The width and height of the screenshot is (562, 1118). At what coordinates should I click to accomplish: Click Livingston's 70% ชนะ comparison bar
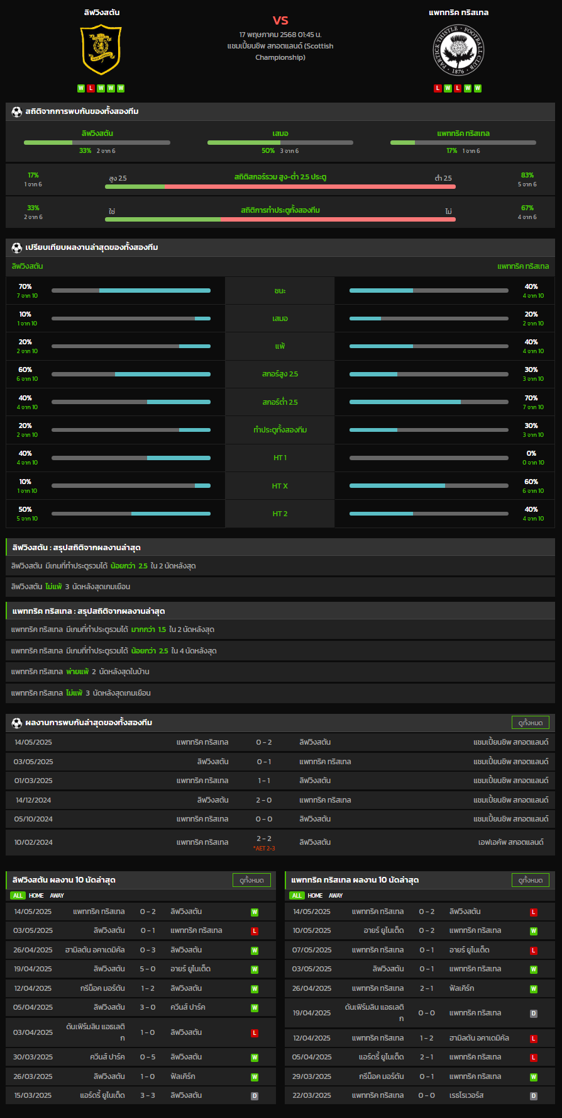point(131,291)
